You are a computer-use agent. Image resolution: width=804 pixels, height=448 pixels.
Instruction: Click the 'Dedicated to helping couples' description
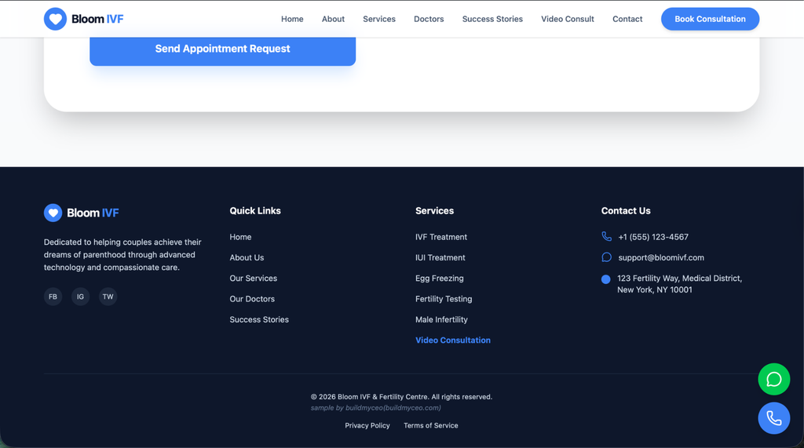tap(122, 255)
